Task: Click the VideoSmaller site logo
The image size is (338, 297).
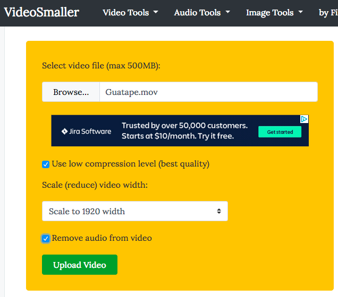Action: [41, 12]
